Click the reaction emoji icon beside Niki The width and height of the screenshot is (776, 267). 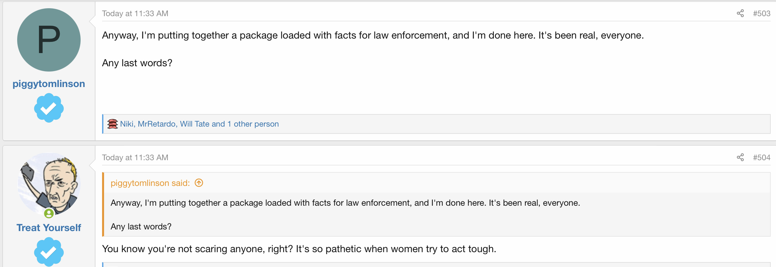[x=112, y=124]
